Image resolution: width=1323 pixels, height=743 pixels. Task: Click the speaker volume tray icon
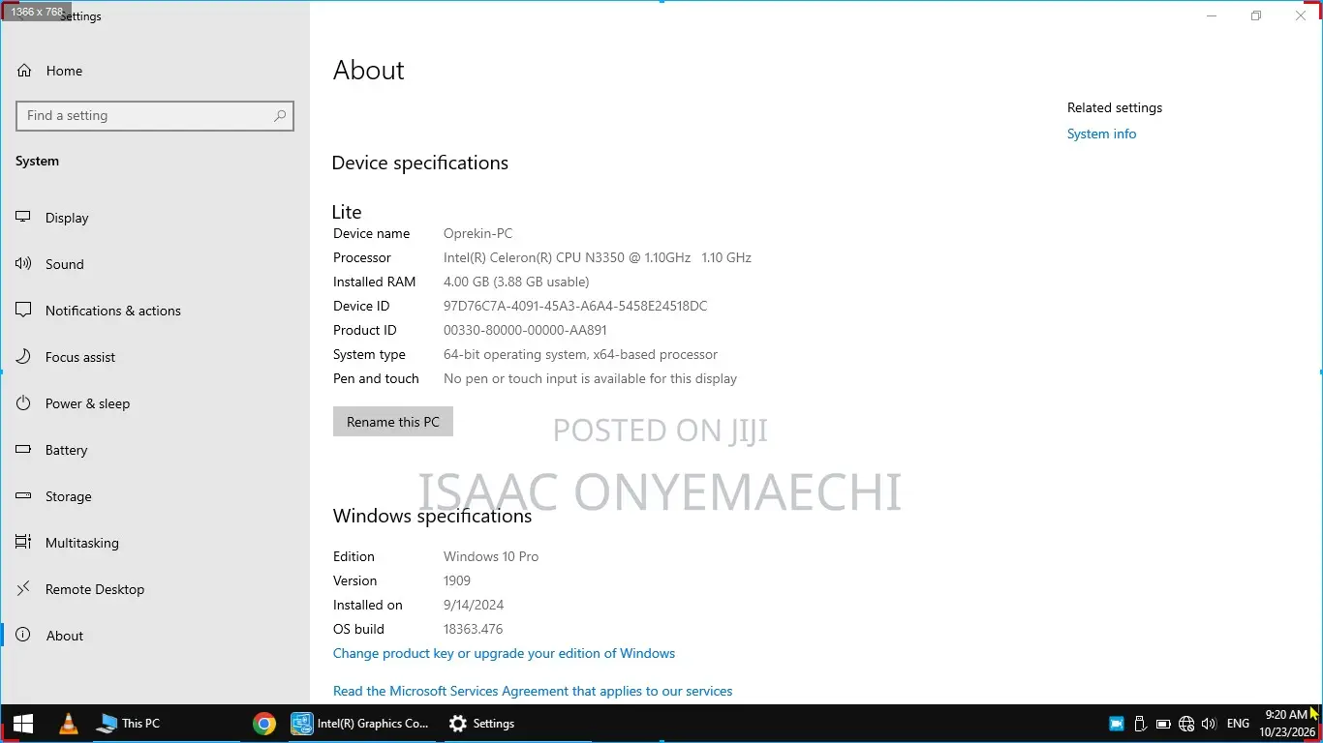(1208, 724)
